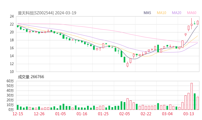The height and width of the screenshot is (120, 202).
Task: Click the 03-04 date axis label
Action: click(x=167, y=114)
